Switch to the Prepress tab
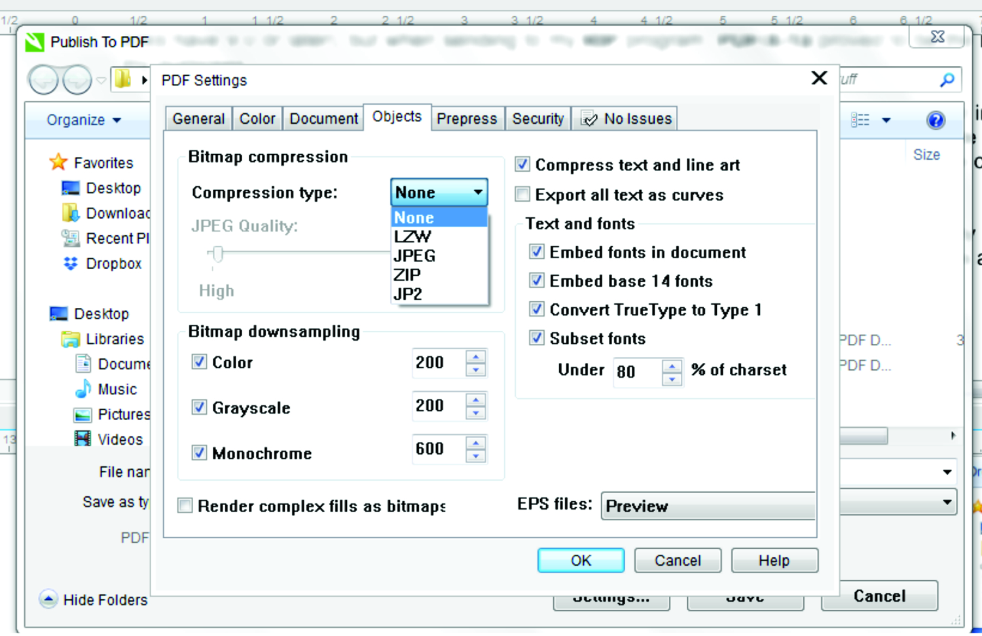This screenshot has width=982, height=636. 467,119
